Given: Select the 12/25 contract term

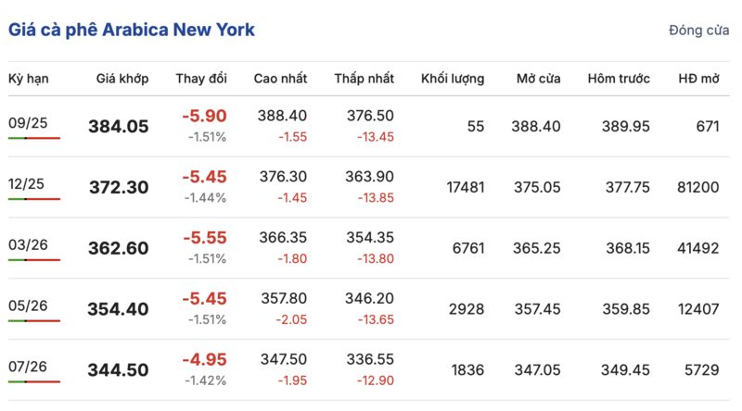Looking at the screenshot, I should tap(28, 183).
